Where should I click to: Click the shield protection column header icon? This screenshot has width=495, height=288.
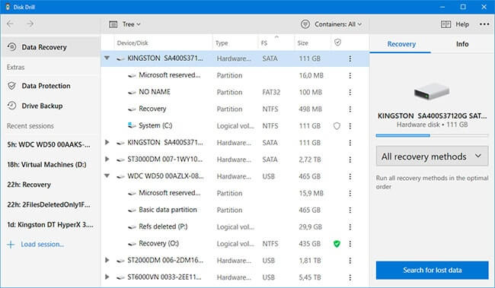pyautogui.click(x=337, y=43)
